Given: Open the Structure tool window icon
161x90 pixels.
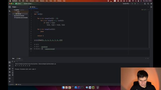Looking at the screenshot, I should 10,11.
